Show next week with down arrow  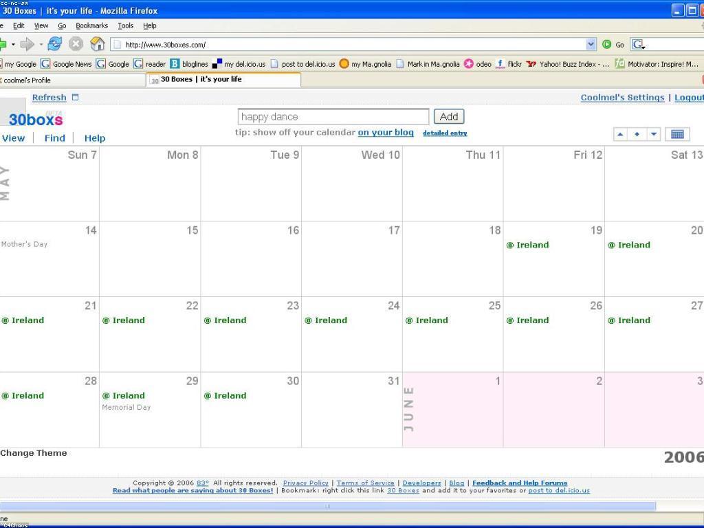[654, 134]
